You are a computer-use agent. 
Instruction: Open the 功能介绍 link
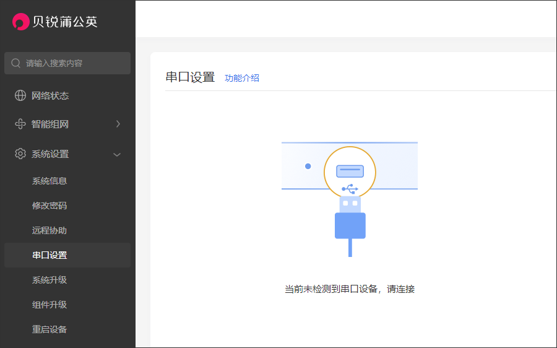point(242,78)
